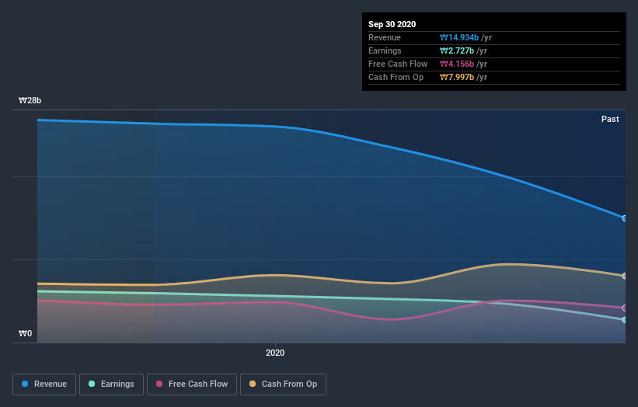Image resolution: width=638 pixels, height=407 pixels.
Task: Click the Revenue row label in tooltip
Action: [x=385, y=37]
